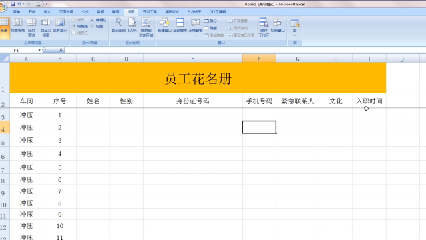
Task: Open the DIY工具箱 tab
Action: pos(218,12)
